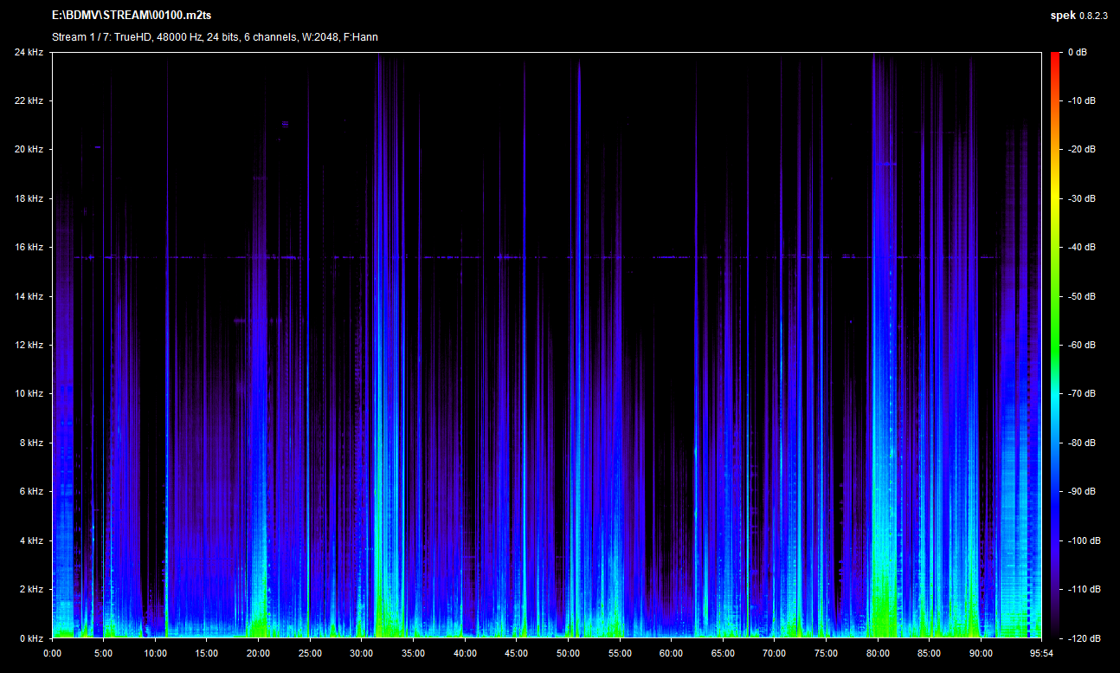Click the 95:54 end time label
The image size is (1120, 673).
(1042, 653)
